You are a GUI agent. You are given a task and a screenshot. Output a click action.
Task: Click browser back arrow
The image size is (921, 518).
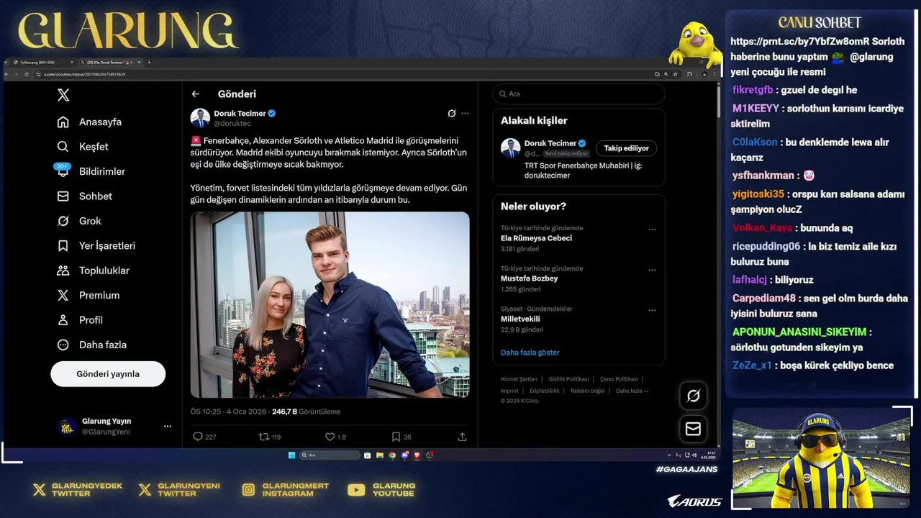point(6,74)
